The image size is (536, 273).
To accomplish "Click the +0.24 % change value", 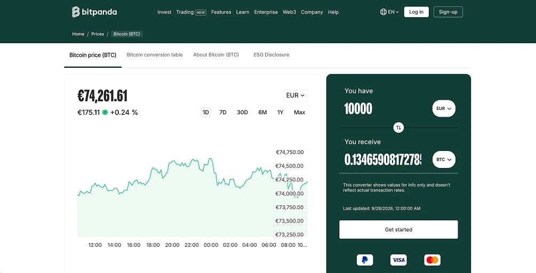I will (x=124, y=113).
